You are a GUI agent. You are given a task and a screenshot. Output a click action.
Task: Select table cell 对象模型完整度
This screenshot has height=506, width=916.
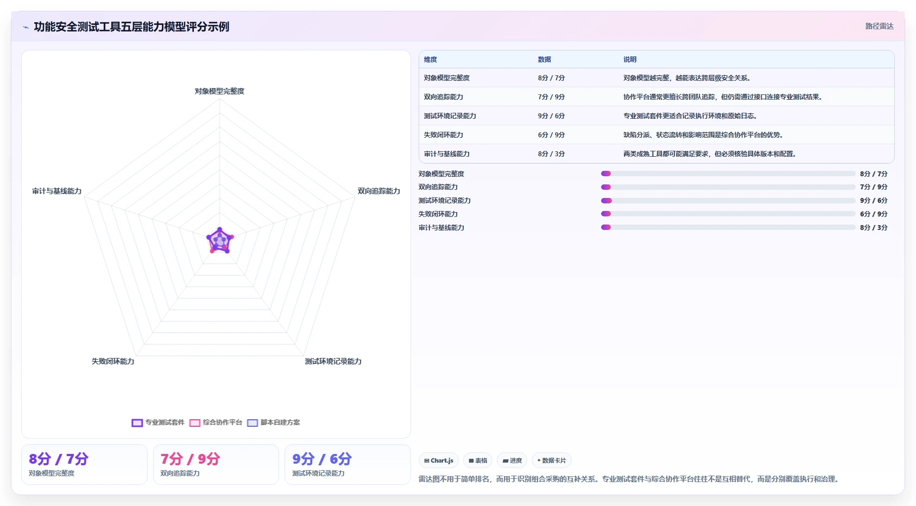click(x=447, y=78)
